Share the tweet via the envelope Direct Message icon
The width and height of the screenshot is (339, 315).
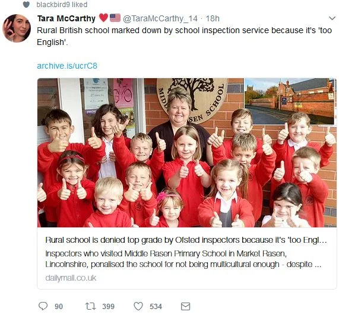(185, 306)
